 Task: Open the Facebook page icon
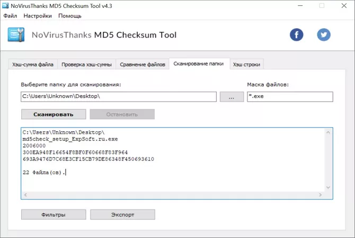tap(296, 35)
